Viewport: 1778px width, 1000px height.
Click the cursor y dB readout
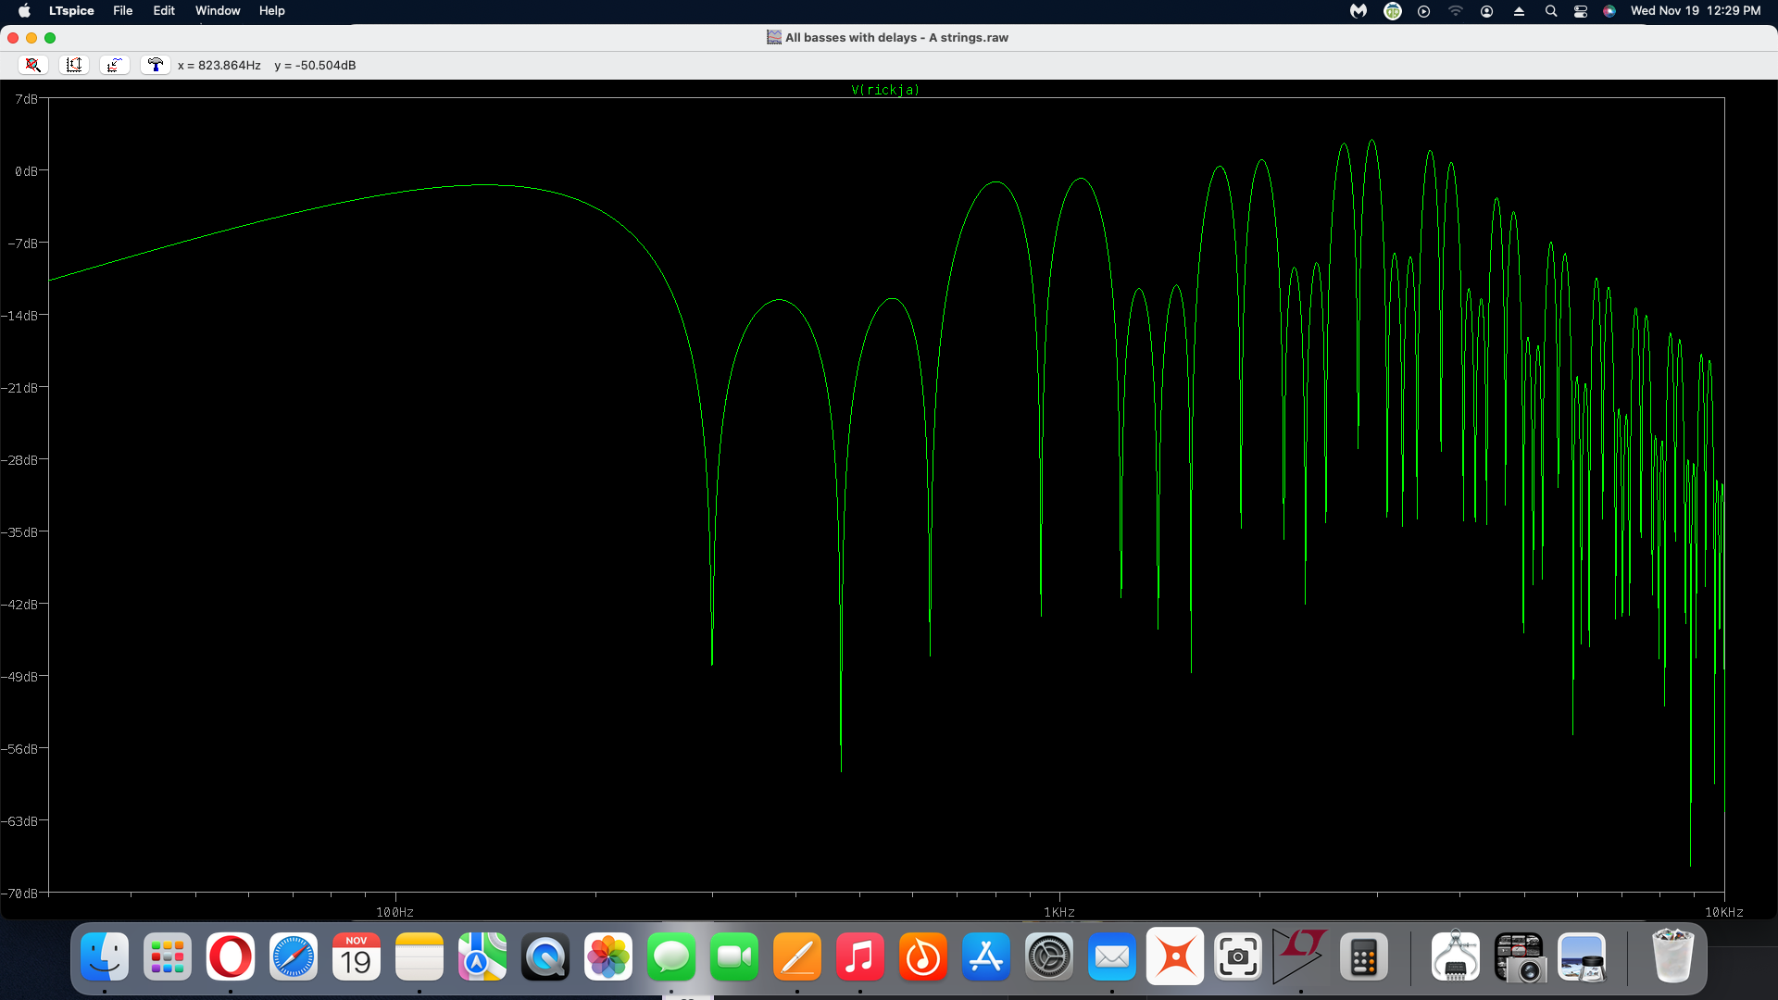[x=315, y=65]
